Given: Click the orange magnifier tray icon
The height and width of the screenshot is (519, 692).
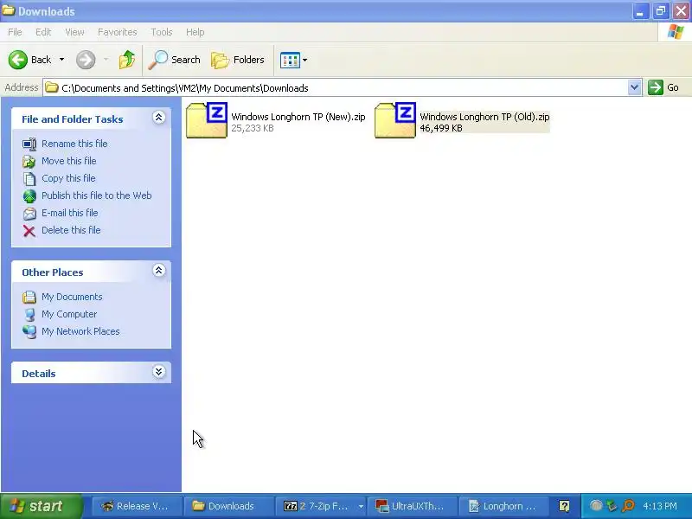Looking at the screenshot, I should pos(628,506).
